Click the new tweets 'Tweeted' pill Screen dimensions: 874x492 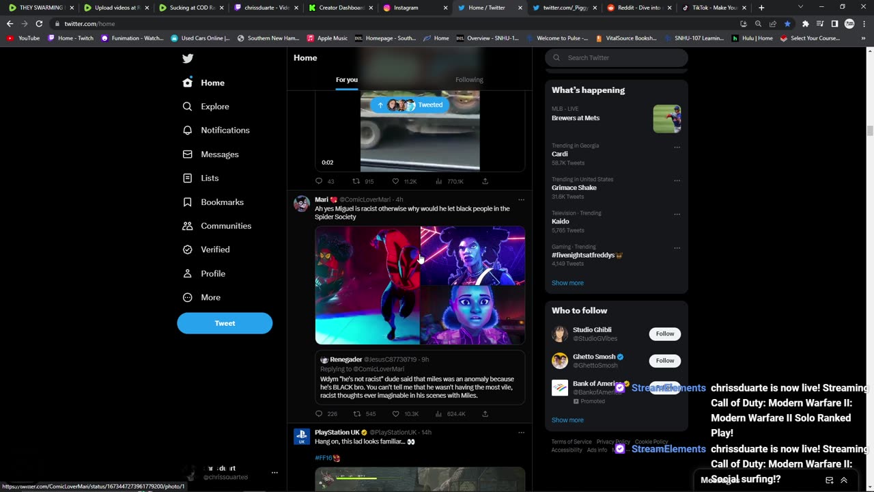pos(410,105)
